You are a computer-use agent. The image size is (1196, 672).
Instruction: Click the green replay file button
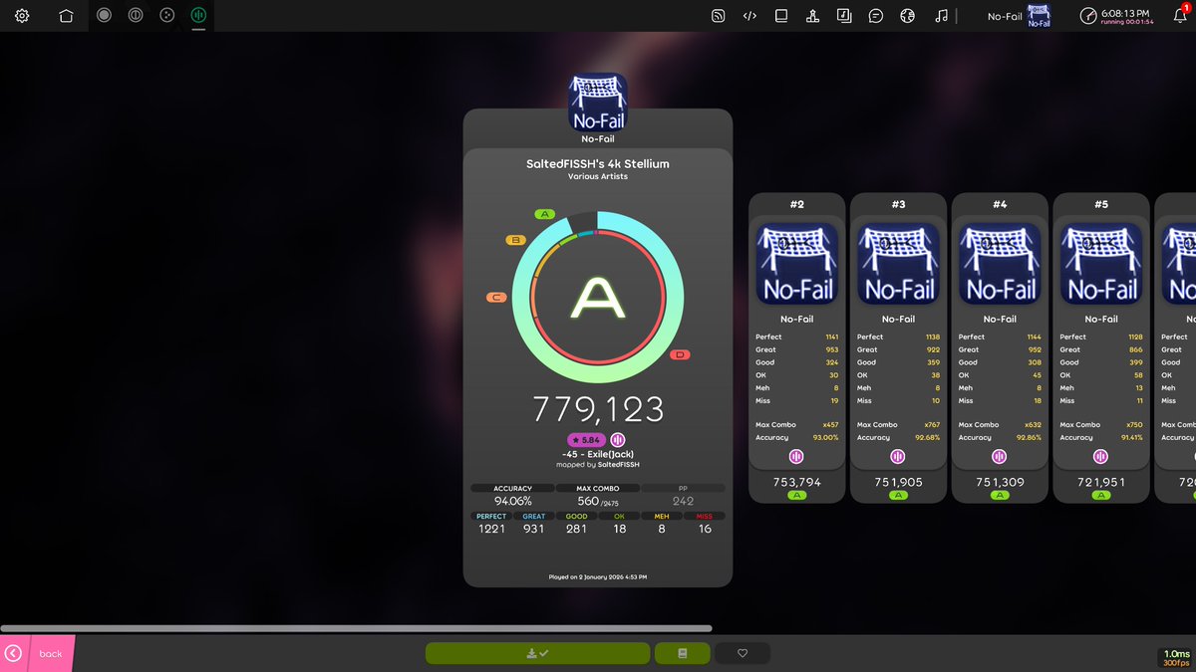[683, 653]
